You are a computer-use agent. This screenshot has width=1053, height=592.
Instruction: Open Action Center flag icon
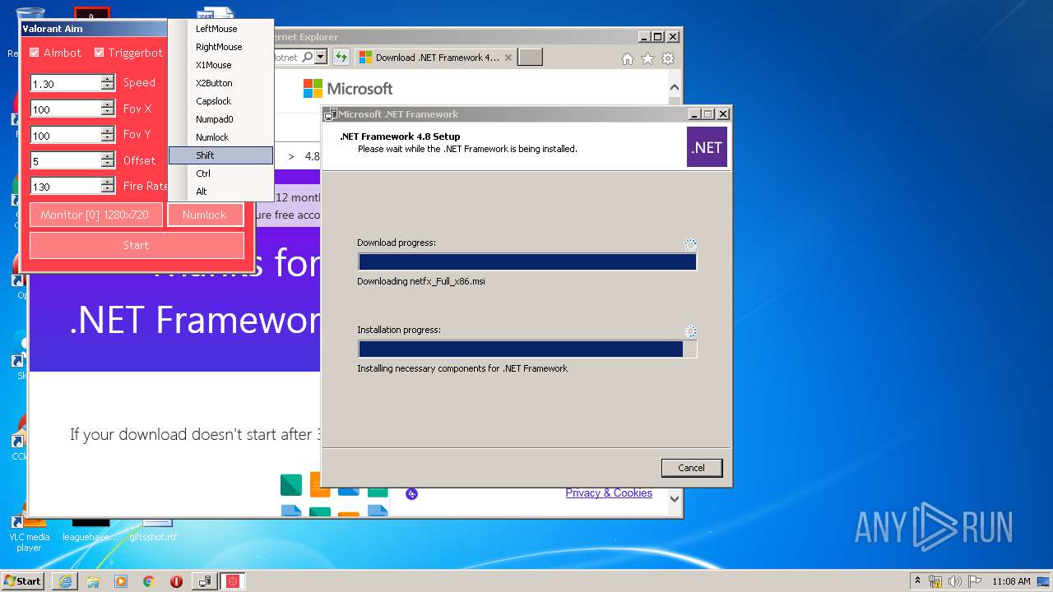[x=975, y=581]
